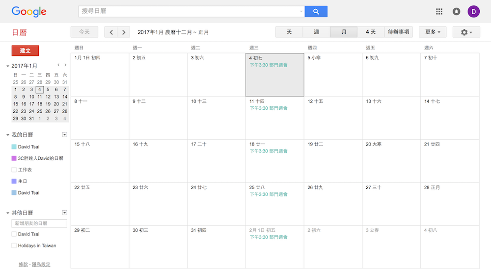Enable the 工作表 calendar checkbox
This screenshot has height=269, width=491.
point(14,170)
